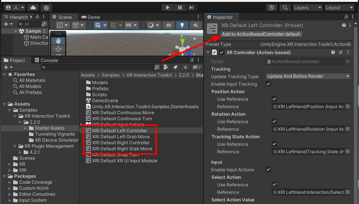Open the undo history icon
Screen dimensions: 359x204
point(272,8)
